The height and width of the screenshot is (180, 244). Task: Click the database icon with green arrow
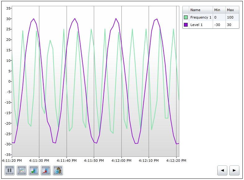click(x=34, y=170)
